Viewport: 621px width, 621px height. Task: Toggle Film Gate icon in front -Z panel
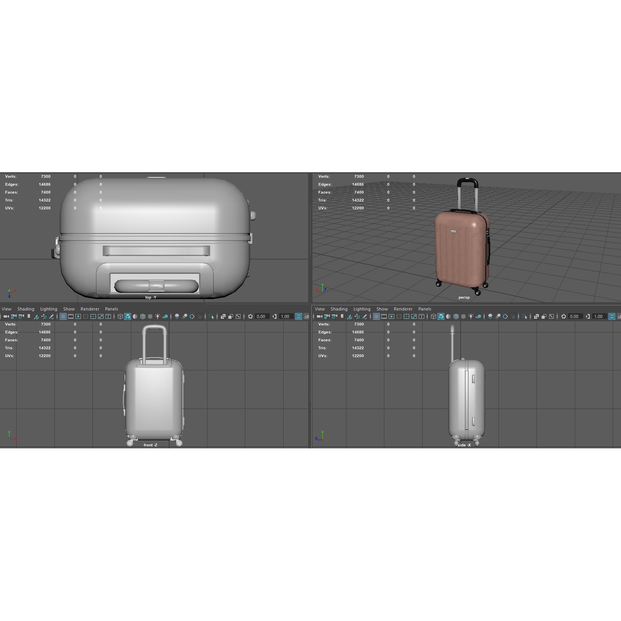tap(71, 316)
